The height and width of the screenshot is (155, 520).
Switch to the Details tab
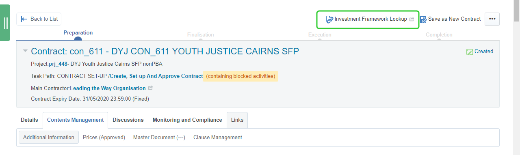point(29,120)
